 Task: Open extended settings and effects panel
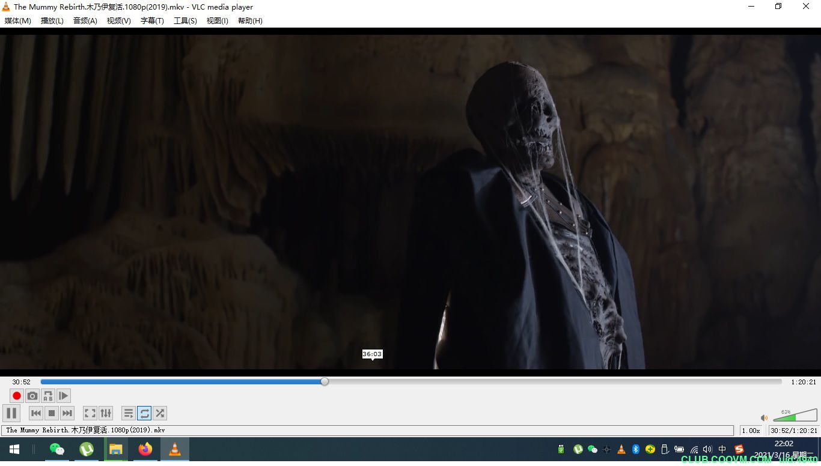(x=106, y=413)
